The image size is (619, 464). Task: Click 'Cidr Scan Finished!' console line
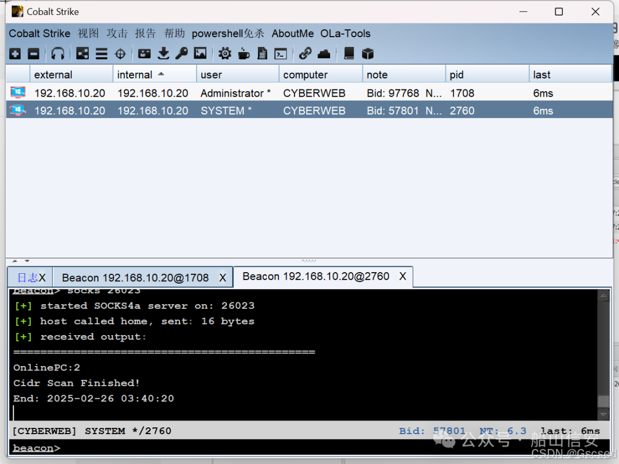pyautogui.click(x=76, y=383)
